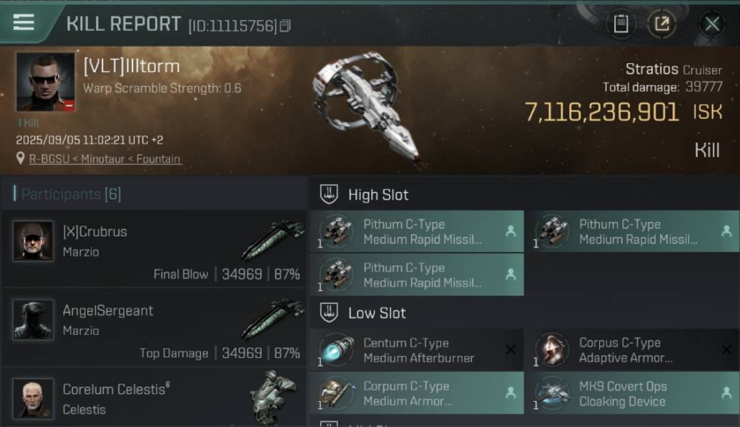Copy the kill report ID

coord(285,26)
